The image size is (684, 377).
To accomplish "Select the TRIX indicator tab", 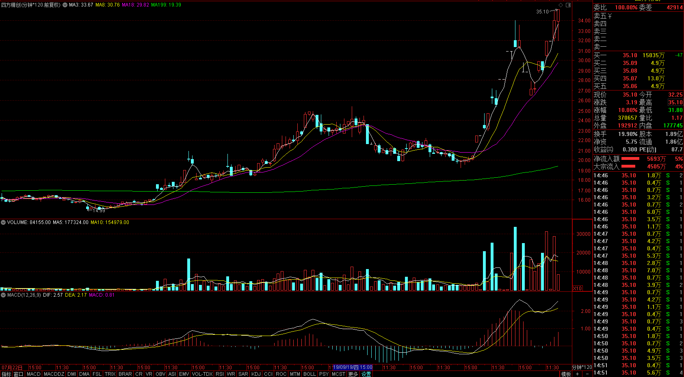I will pyautogui.click(x=110, y=374).
